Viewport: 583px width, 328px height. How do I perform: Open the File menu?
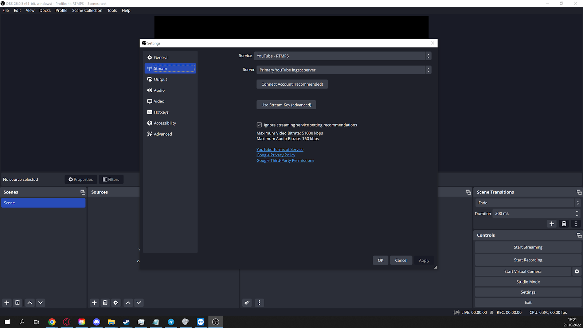click(5, 11)
